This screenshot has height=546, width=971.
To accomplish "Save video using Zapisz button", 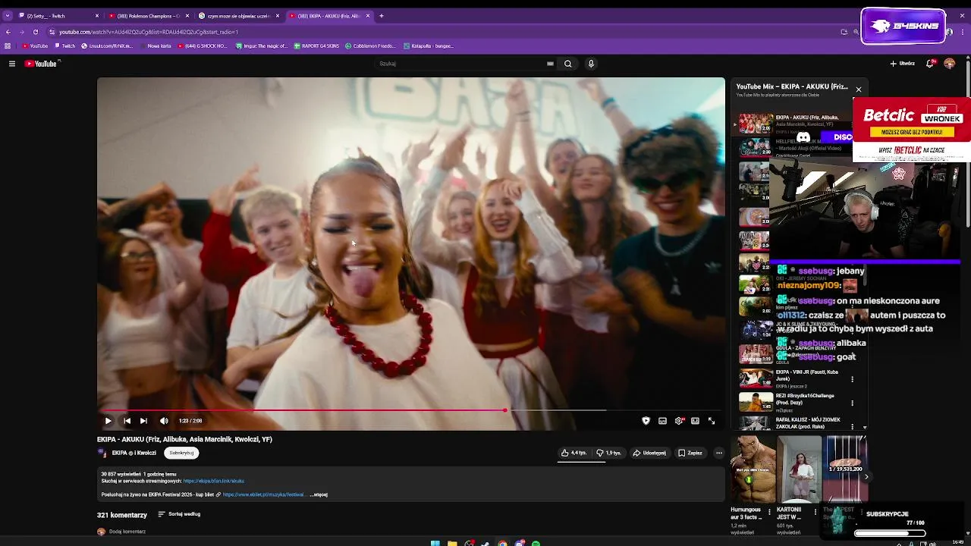I will (690, 453).
